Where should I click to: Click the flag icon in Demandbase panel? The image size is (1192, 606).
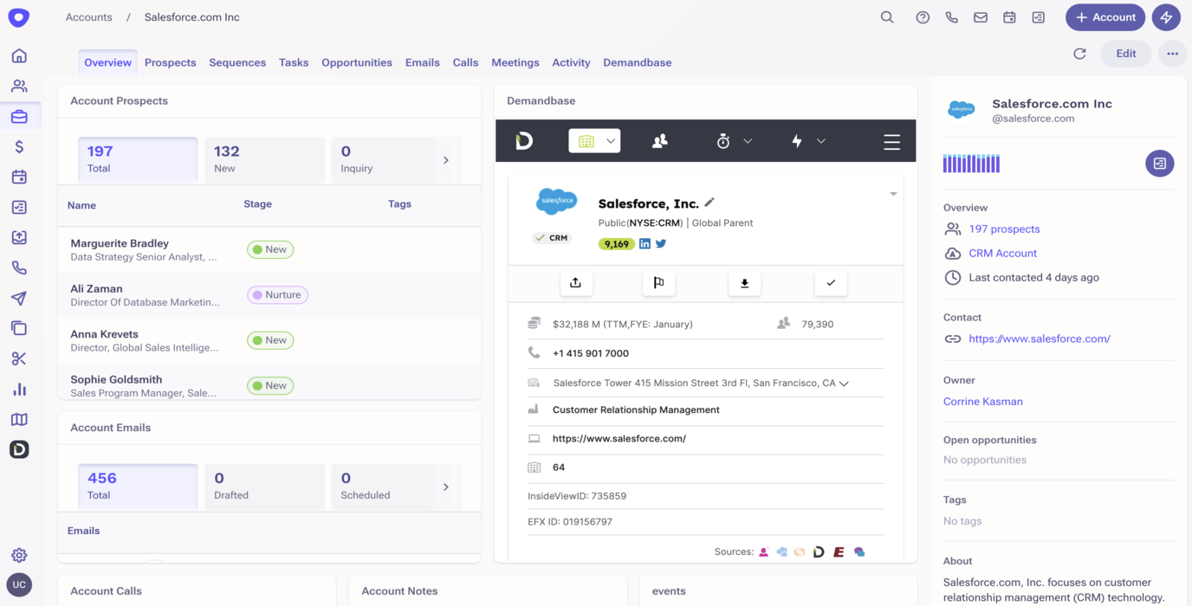(x=658, y=283)
